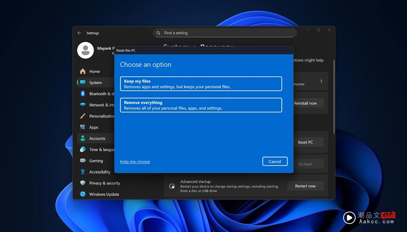The image size is (407, 232).
Task: Click the Gaming controller icon
Action: [x=82, y=160]
